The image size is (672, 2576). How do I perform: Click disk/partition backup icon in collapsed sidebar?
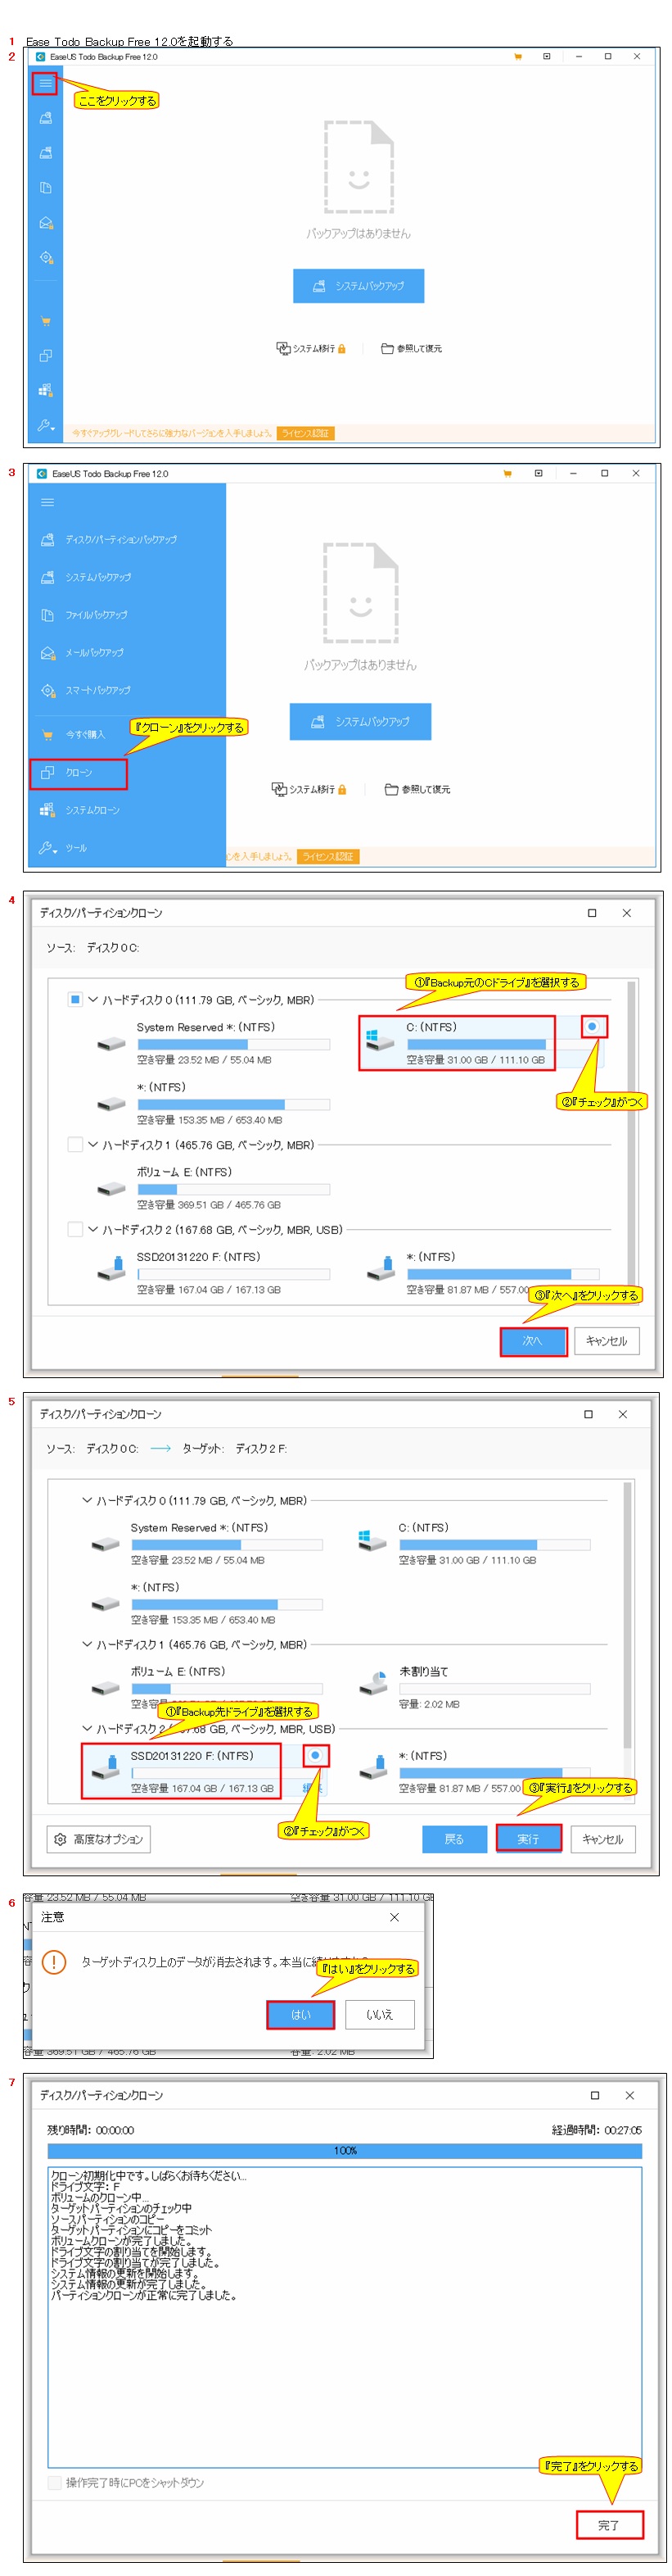[x=45, y=118]
